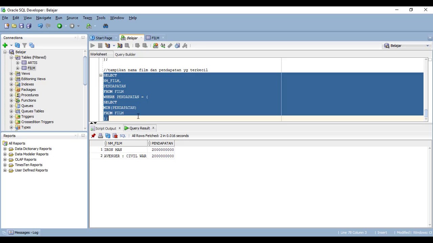Click the Line 78 Column 3 status

click(354, 233)
